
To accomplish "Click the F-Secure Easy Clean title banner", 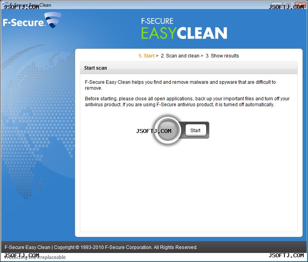I will (184, 28).
